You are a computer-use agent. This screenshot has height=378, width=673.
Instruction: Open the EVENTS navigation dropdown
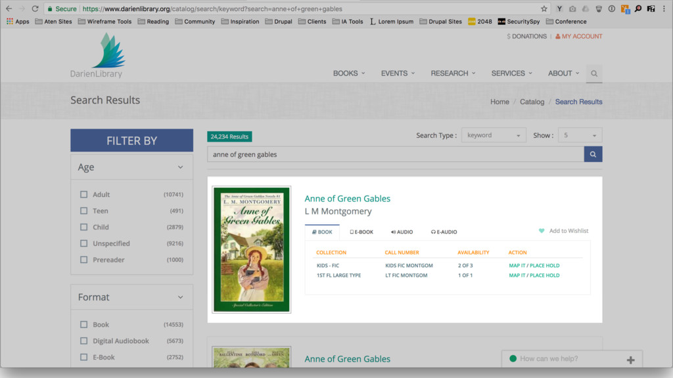[398, 73]
